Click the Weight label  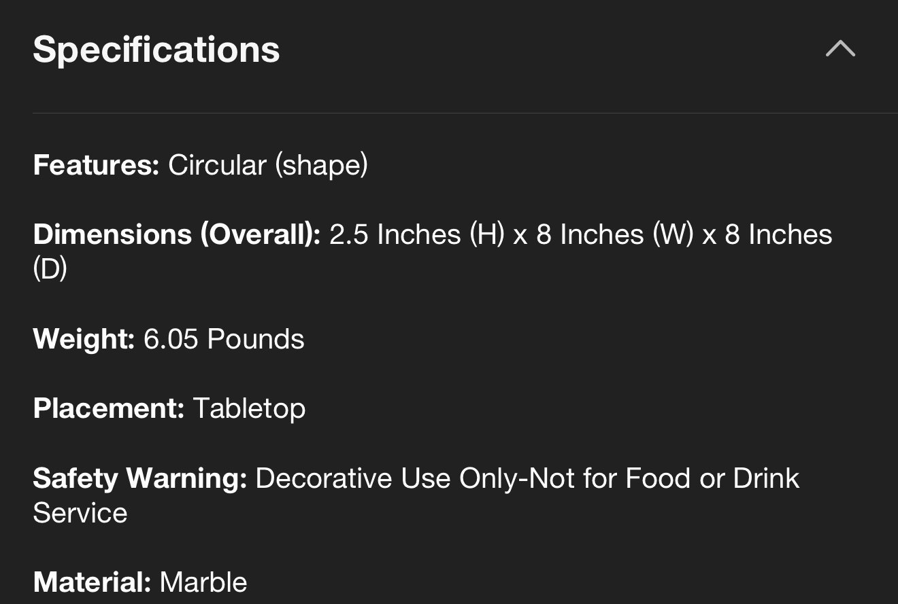(x=83, y=338)
